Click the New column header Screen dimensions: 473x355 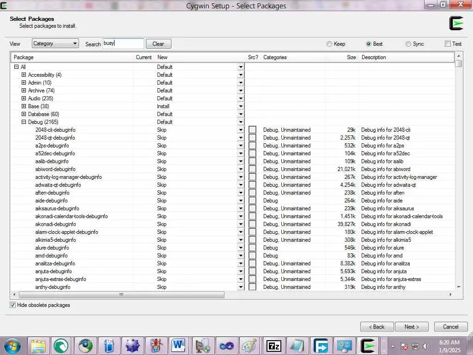click(x=200, y=57)
